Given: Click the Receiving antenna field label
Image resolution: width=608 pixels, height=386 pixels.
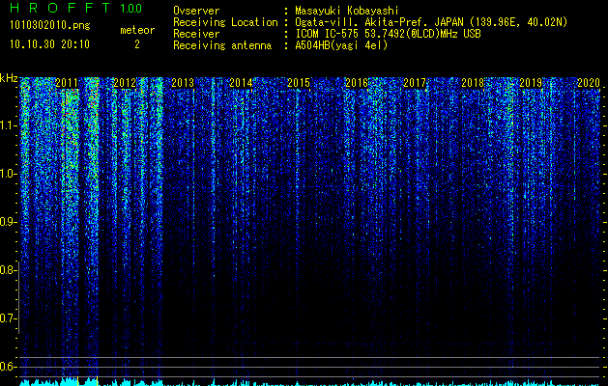Looking at the screenshot, I should [x=222, y=45].
